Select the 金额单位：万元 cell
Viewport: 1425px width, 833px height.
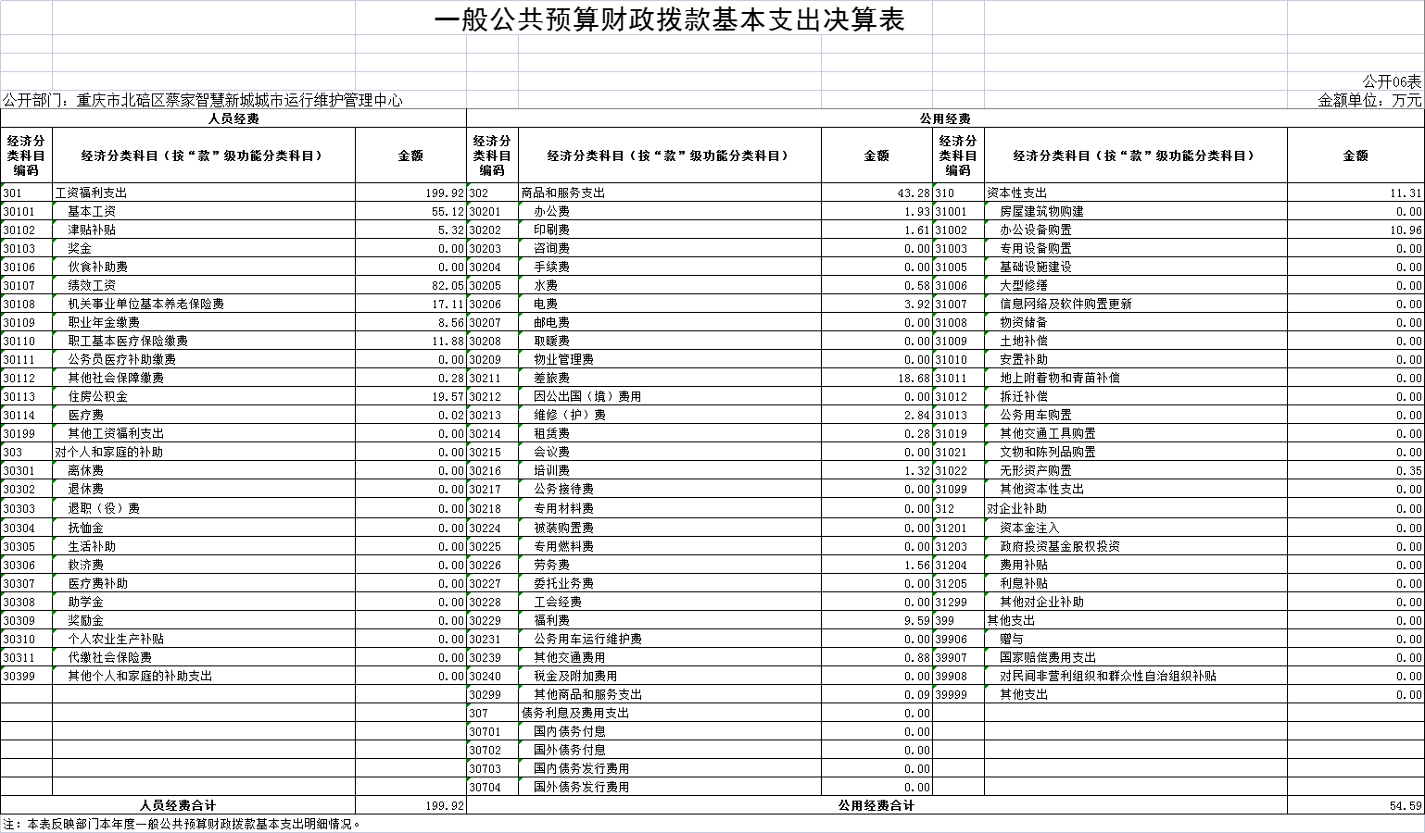1369,100
